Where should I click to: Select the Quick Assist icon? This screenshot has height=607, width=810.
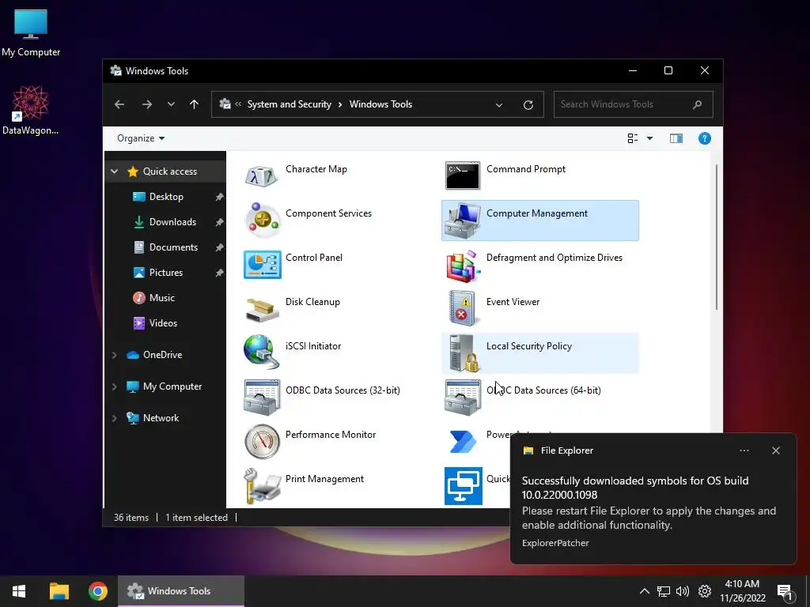[x=464, y=486]
